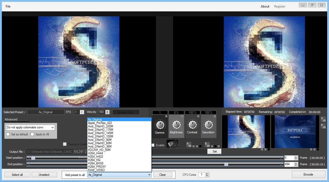Tick the Enable checkbox
This screenshot has width=329, height=182.
pos(153,145)
